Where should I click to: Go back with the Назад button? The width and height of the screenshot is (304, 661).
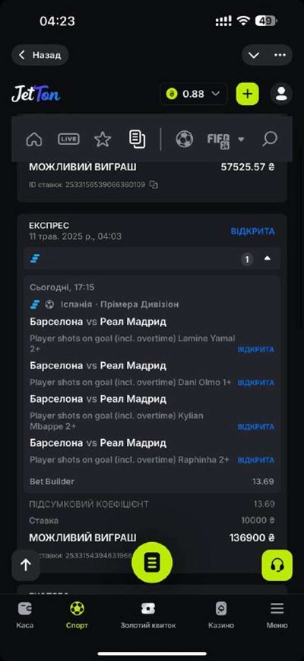[40, 55]
